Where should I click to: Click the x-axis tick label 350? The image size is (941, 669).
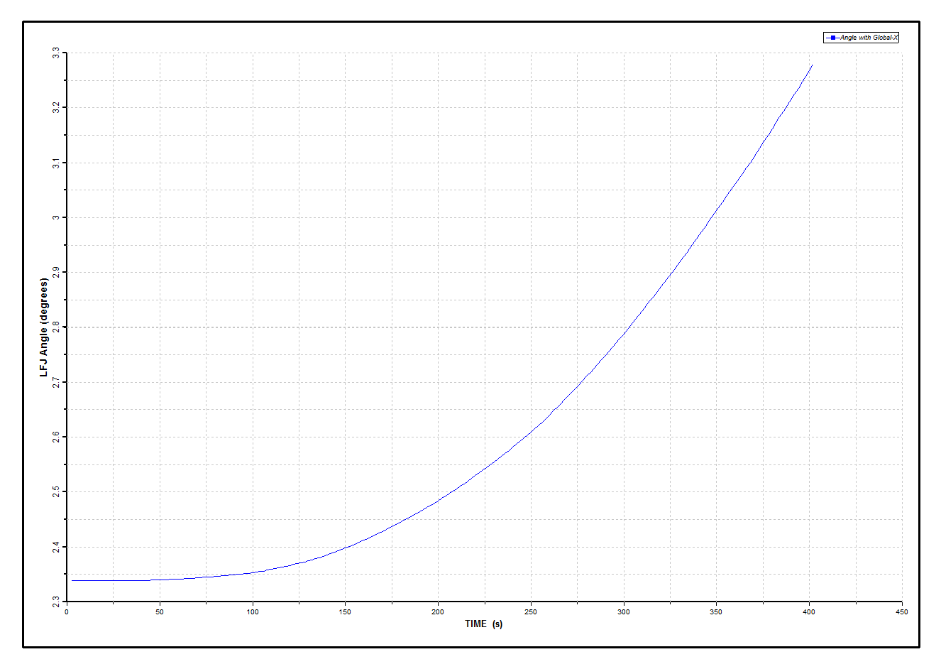point(716,612)
